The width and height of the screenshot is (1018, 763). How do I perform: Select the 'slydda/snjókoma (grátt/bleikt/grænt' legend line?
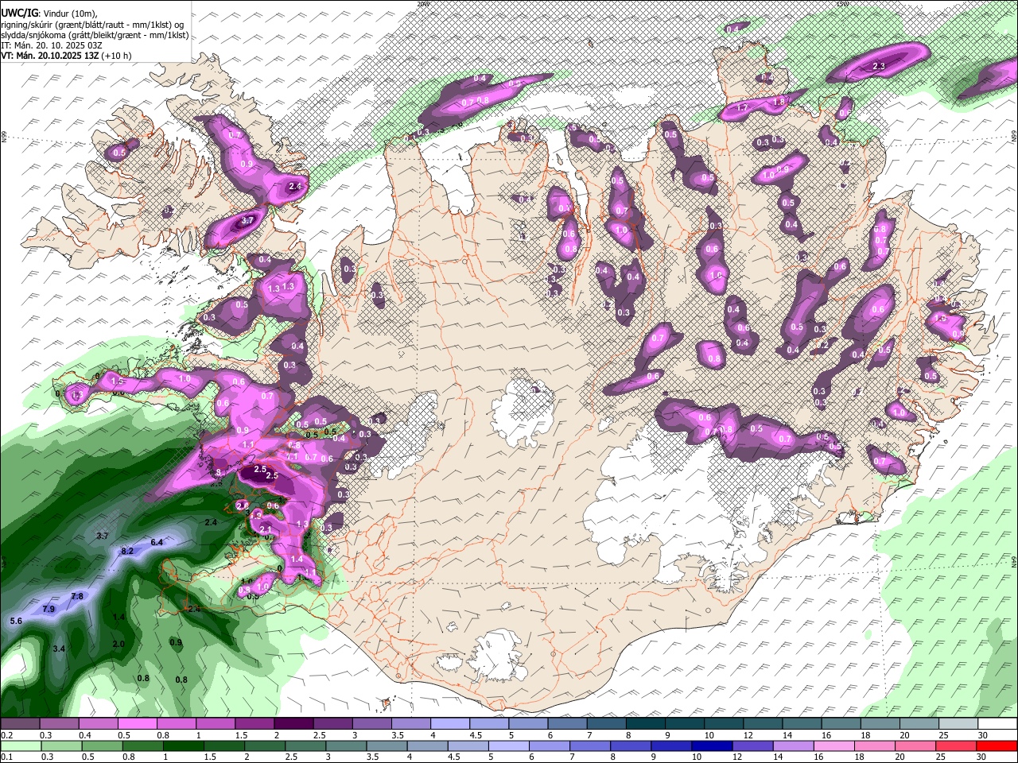tap(95, 35)
